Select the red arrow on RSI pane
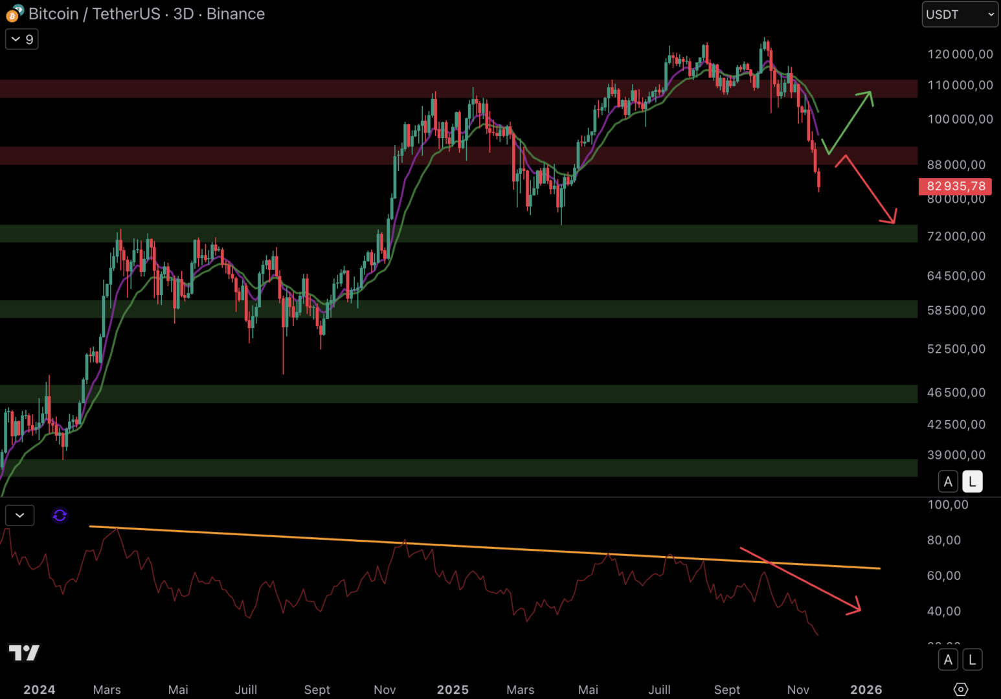 point(802,581)
